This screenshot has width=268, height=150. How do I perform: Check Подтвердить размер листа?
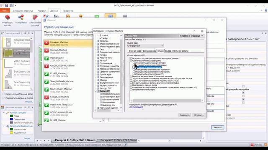[x=131, y=85]
